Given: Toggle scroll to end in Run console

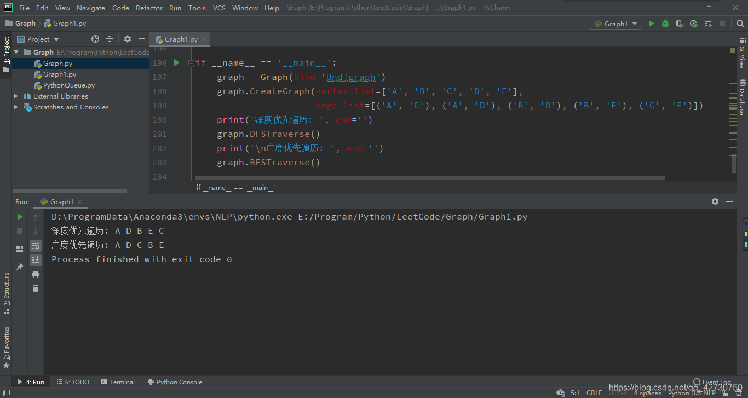Looking at the screenshot, I should pyautogui.click(x=36, y=259).
